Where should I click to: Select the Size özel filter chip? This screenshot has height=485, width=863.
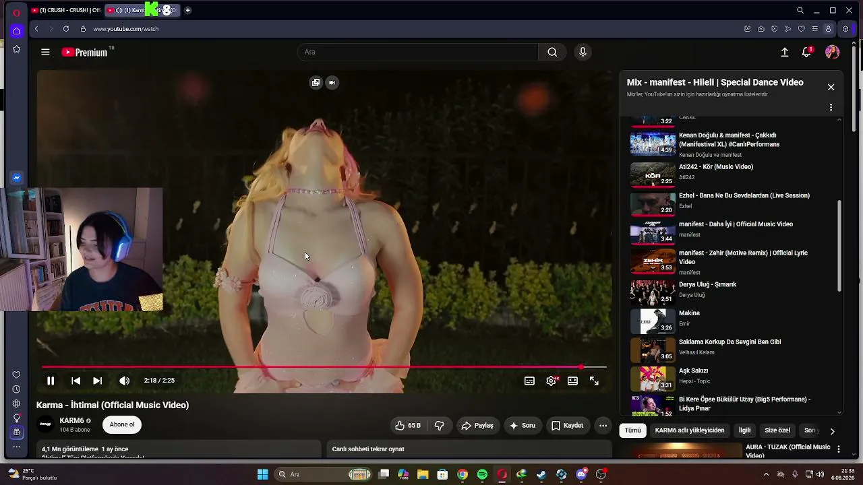click(777, 430)
